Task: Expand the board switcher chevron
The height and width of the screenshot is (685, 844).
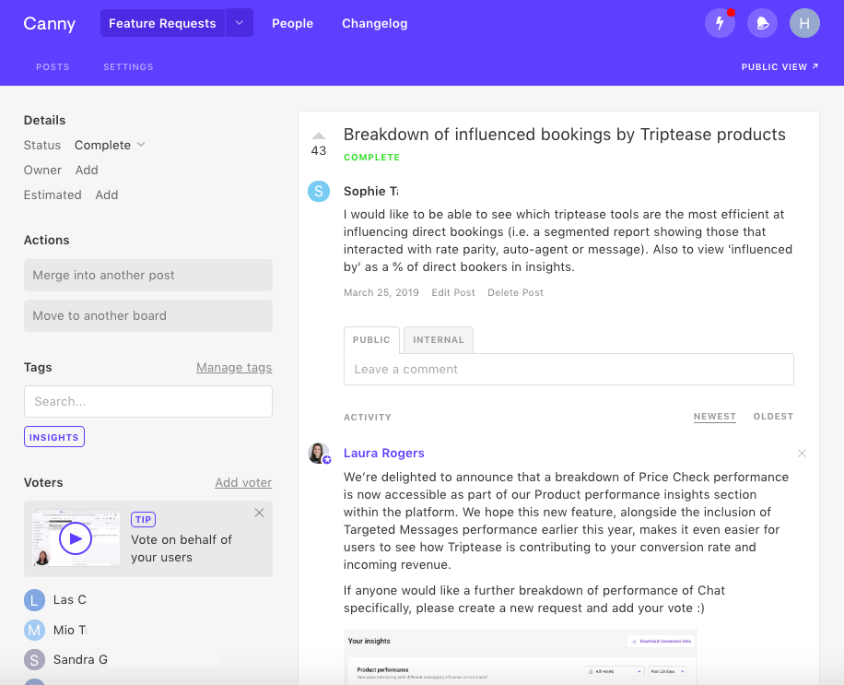Action: point(240,23)
